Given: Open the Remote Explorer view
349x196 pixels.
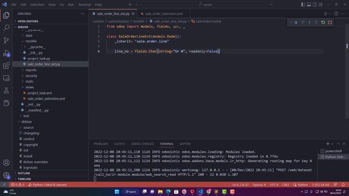Looking at the screenshot, I should pos(6,78).
